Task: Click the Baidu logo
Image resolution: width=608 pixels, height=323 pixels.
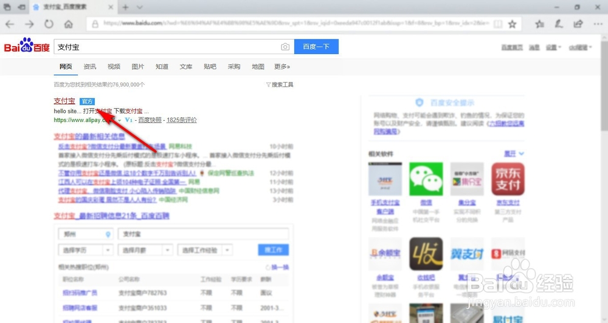Action: 27,46
